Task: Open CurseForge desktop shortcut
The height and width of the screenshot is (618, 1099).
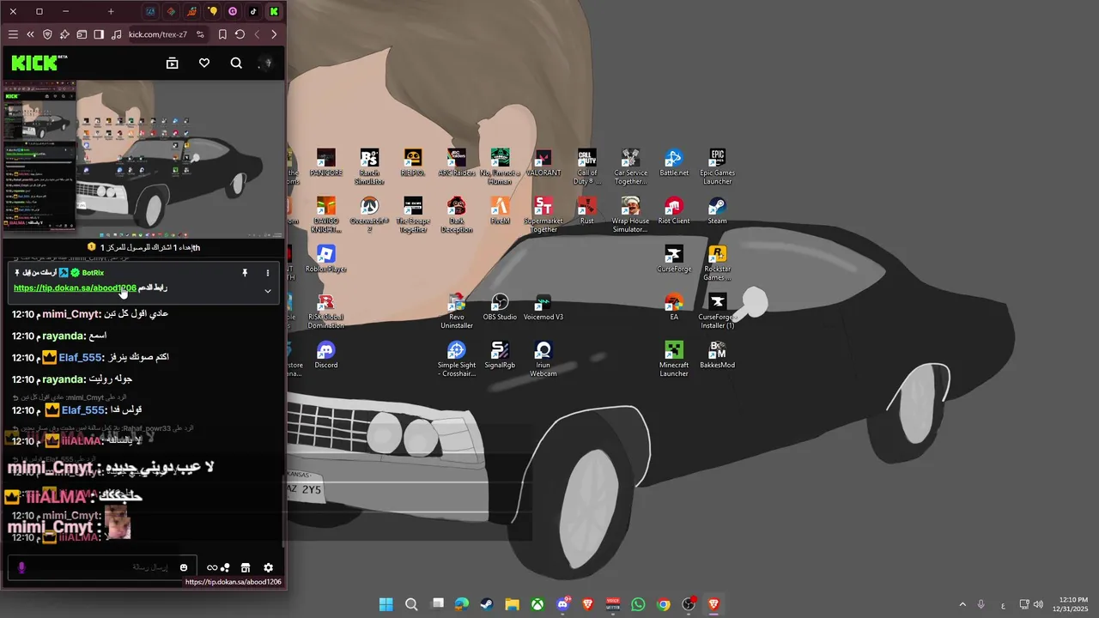Action: tap(674, 259)
